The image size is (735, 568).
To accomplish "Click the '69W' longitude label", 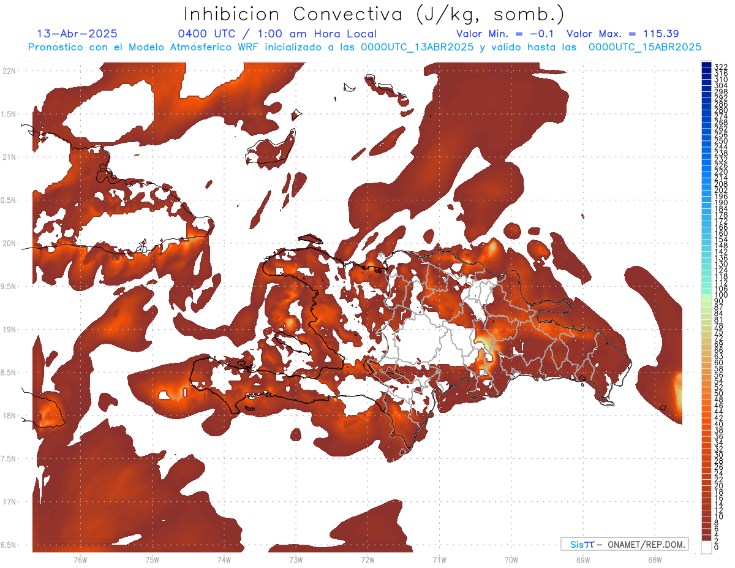I will coord(582,559).
